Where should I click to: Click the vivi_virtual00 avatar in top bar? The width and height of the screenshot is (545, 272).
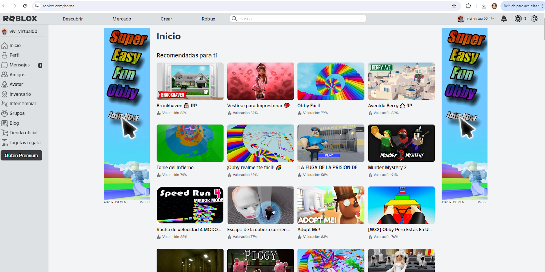[x=461, y=19]
